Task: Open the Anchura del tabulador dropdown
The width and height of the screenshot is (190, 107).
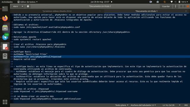Action: point(143,105)
